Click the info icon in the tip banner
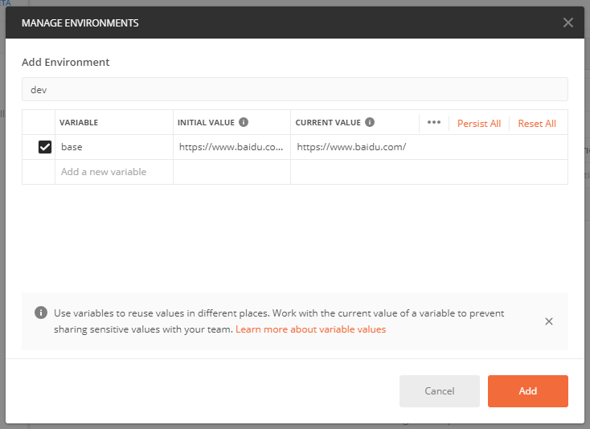This screenshot has width=590, height=429. coord(41,313)
